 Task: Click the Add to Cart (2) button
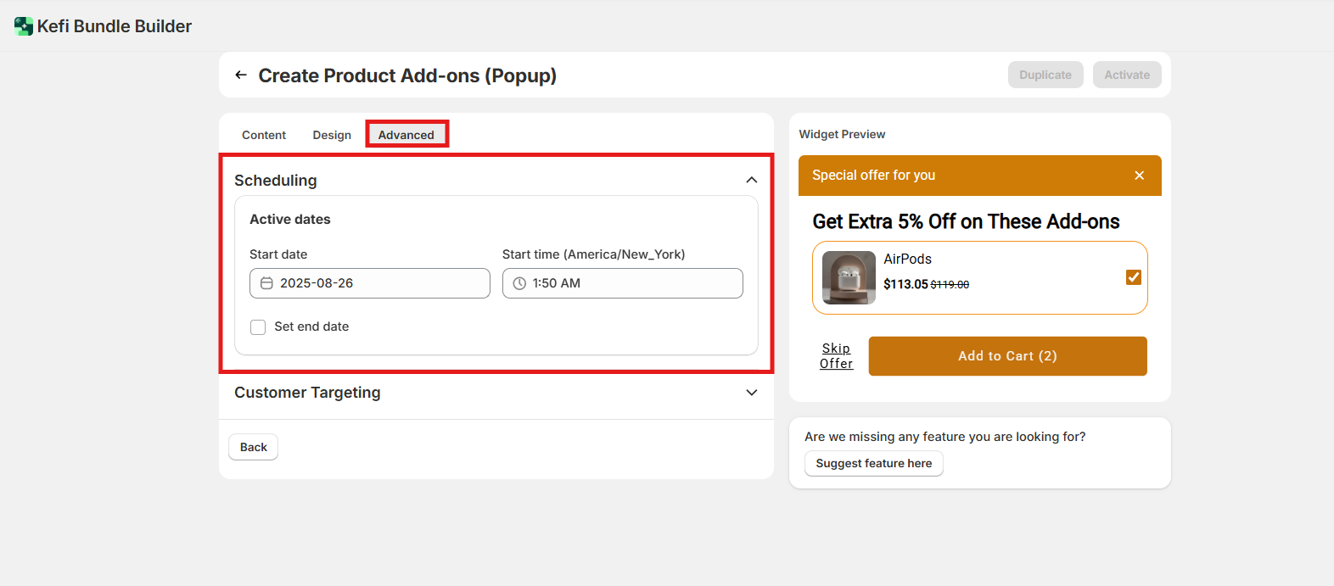point(1007,356)
